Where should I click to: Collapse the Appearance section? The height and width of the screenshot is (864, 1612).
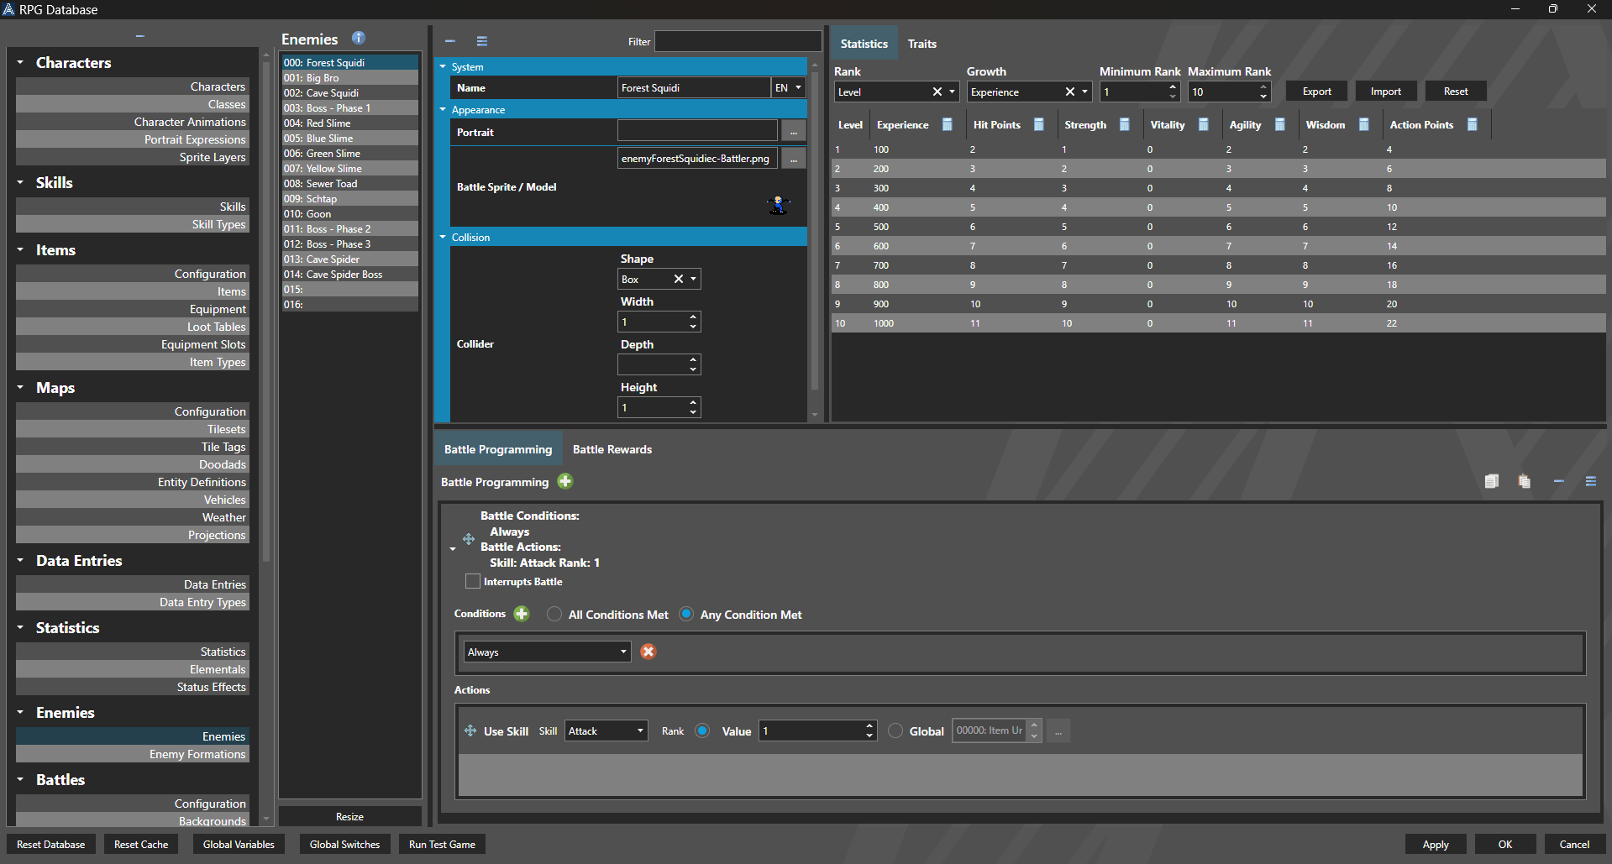pyautogui.click(x=444, y=110)
